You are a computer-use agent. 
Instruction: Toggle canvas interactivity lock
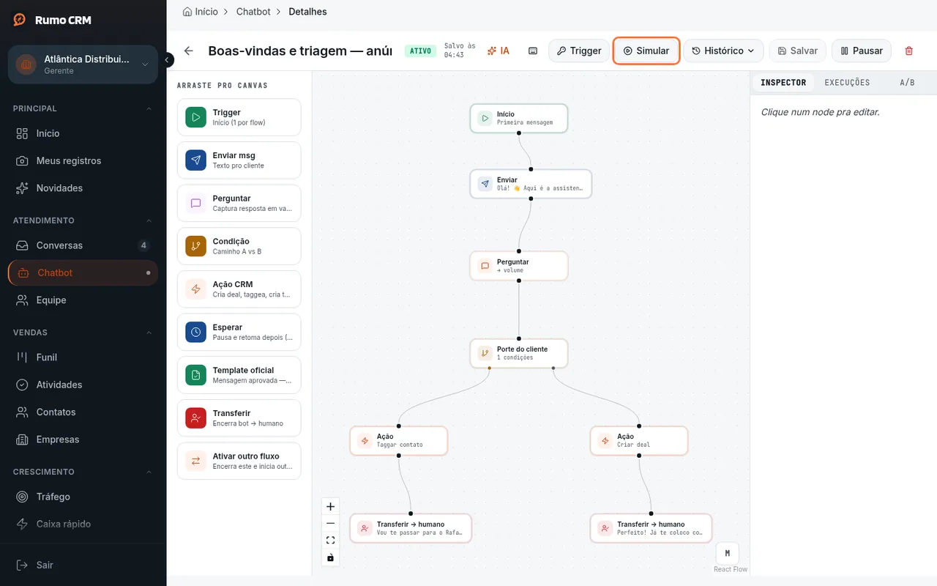330,557
